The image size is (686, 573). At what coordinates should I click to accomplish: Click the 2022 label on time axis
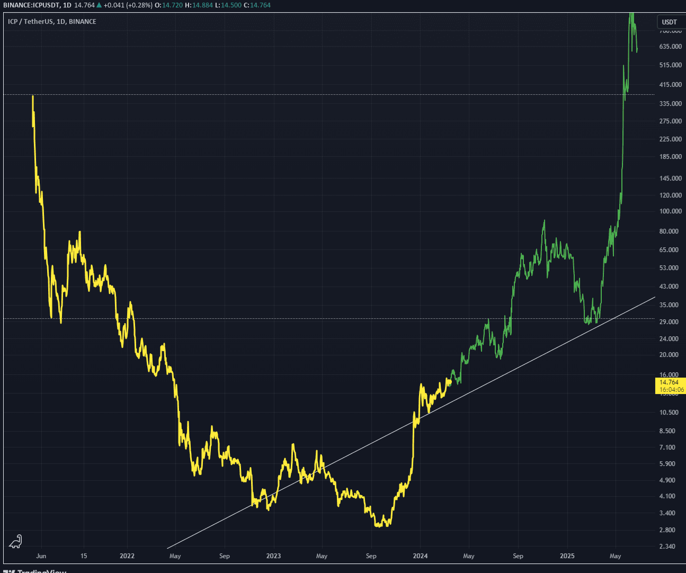(x=127, y=556)
